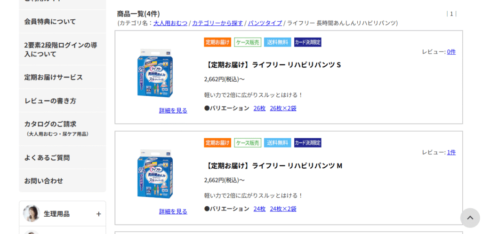Open 会員特典について in the sidebar
482x234 pixels.
(x=50, y=21)
